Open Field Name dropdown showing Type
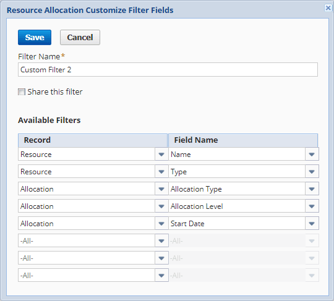Image resolution: width=334 pixels, height=301 pixels. [x=312, y=171]
